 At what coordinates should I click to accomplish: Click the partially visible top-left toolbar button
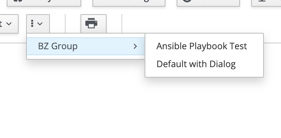[44, 3]
